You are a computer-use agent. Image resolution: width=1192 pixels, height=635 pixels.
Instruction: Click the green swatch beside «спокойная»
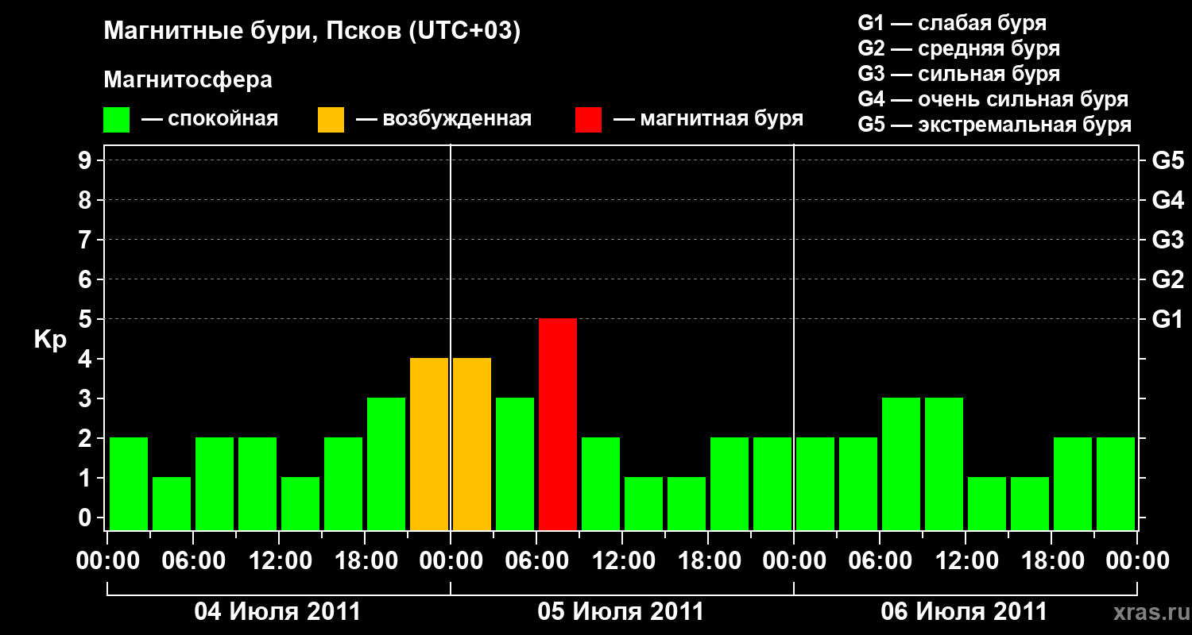click(117, 120)
